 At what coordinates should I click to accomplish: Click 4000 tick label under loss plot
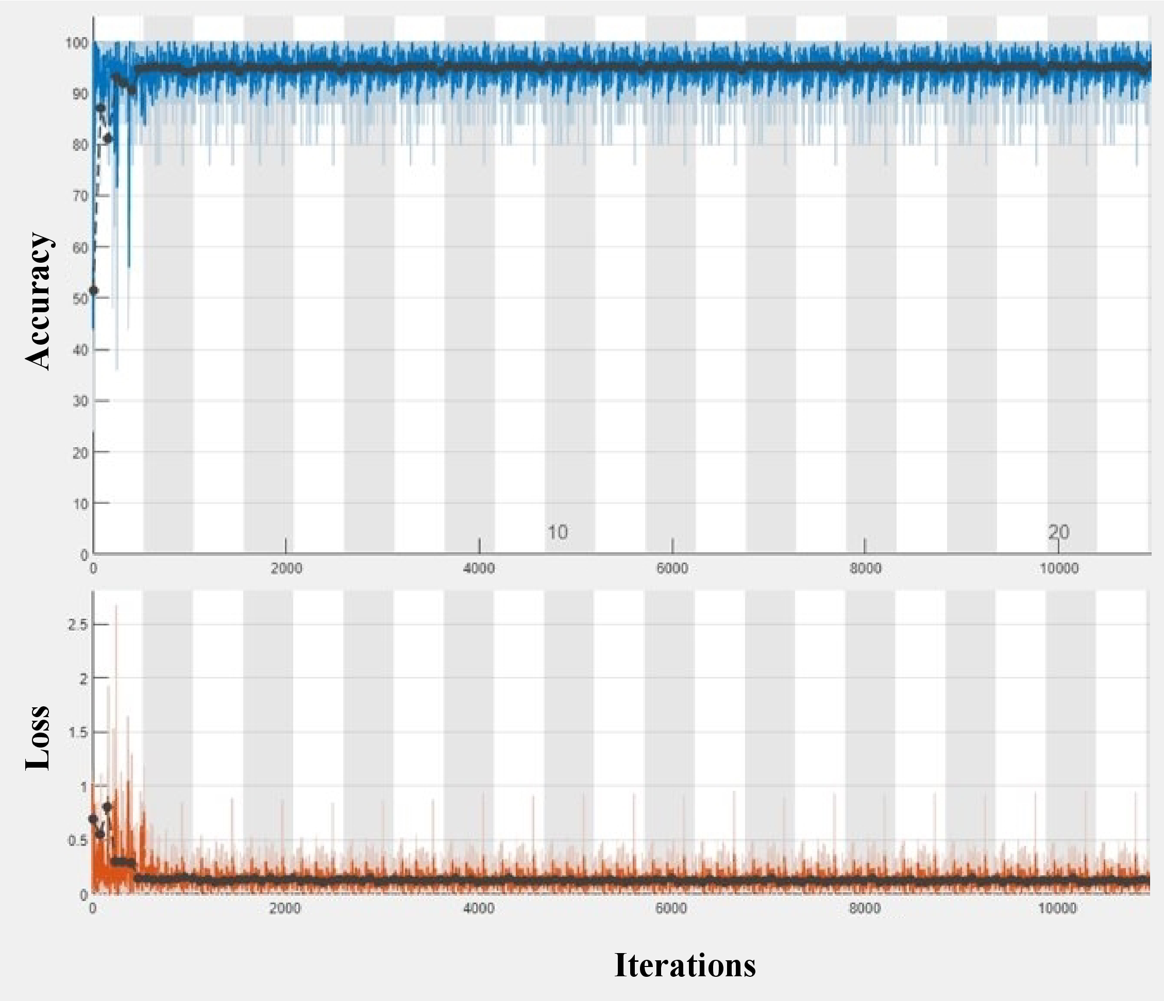click(478, 908)
